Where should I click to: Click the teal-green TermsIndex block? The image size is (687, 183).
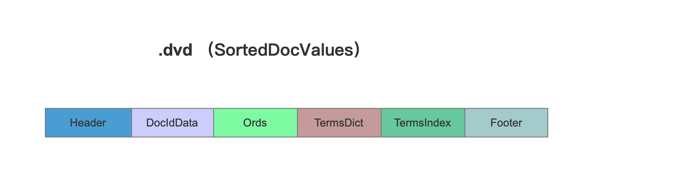pos(423,123)
